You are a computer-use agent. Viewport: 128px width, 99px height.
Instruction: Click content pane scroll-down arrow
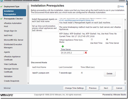[x=125, y=83]
